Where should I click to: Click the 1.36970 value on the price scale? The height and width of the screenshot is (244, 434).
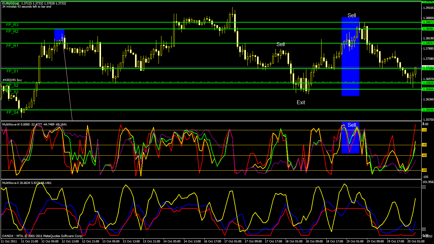tap(428, 79)
